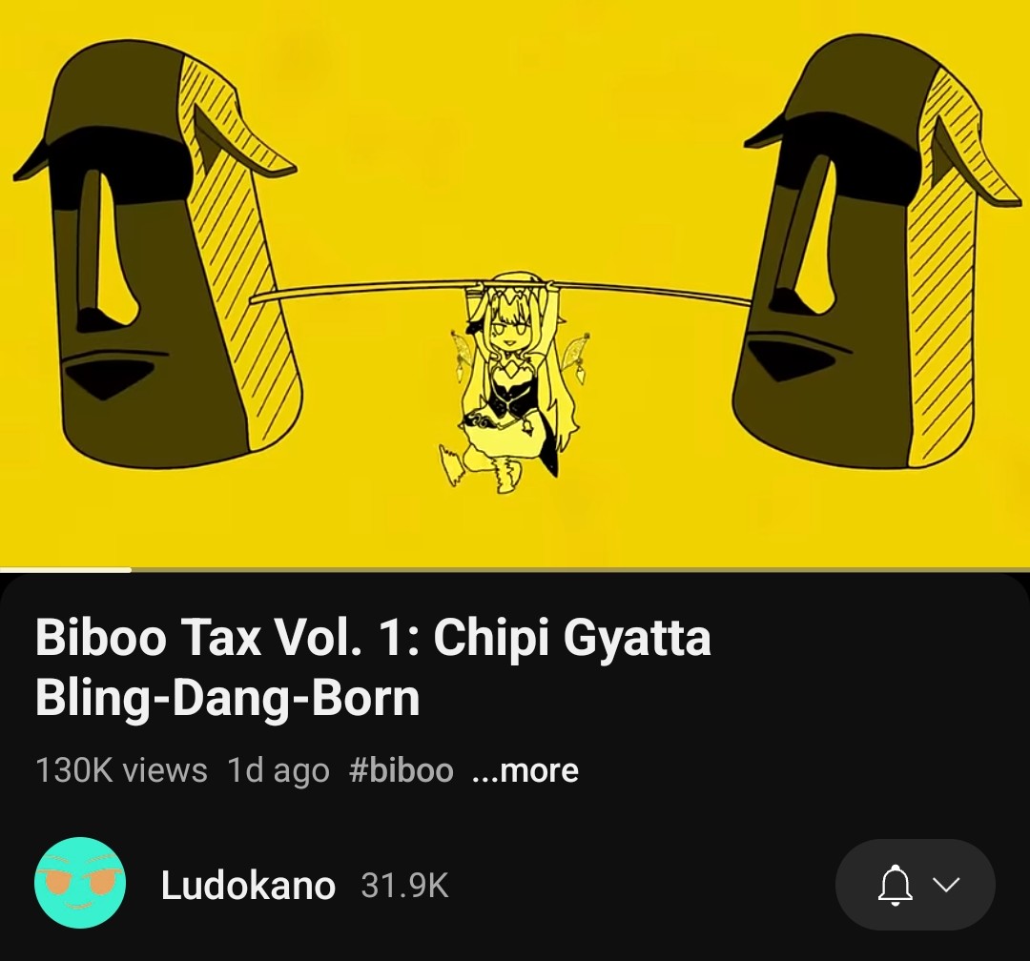
Task: Click the played portion of progress bar
Action: click(66, 569)
